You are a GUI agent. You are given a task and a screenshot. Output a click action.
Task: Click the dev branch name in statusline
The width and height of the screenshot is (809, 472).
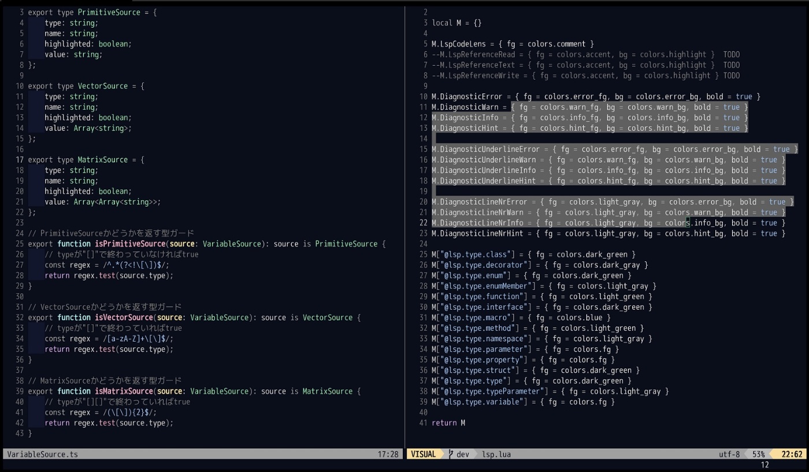click(463, 454)
